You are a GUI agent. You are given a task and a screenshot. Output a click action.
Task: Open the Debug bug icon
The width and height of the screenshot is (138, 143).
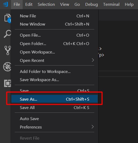click(x=7, y=67)
